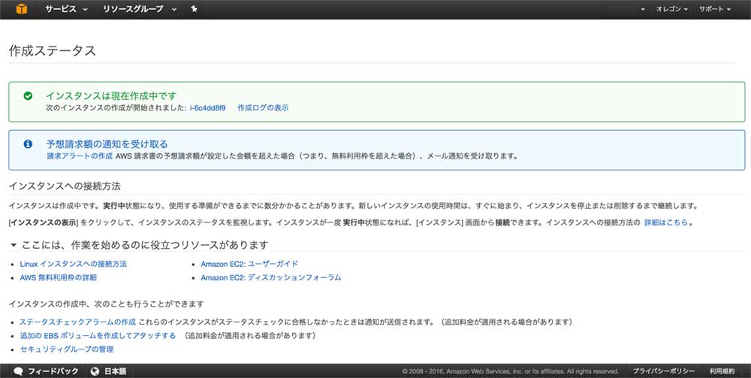Screen dimensions: 751x378
Task: Open the オレゴン region dropdown
Action: pyautogui.click(x=672, y=9)
